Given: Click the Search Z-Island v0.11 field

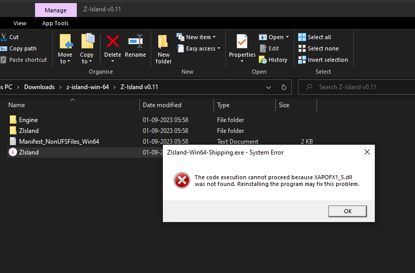Looking at the screenshot, I should 357,87.
